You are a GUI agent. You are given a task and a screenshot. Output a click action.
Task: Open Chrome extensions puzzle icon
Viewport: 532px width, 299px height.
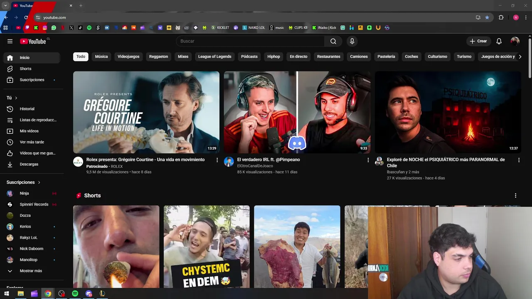coord(501,17)
